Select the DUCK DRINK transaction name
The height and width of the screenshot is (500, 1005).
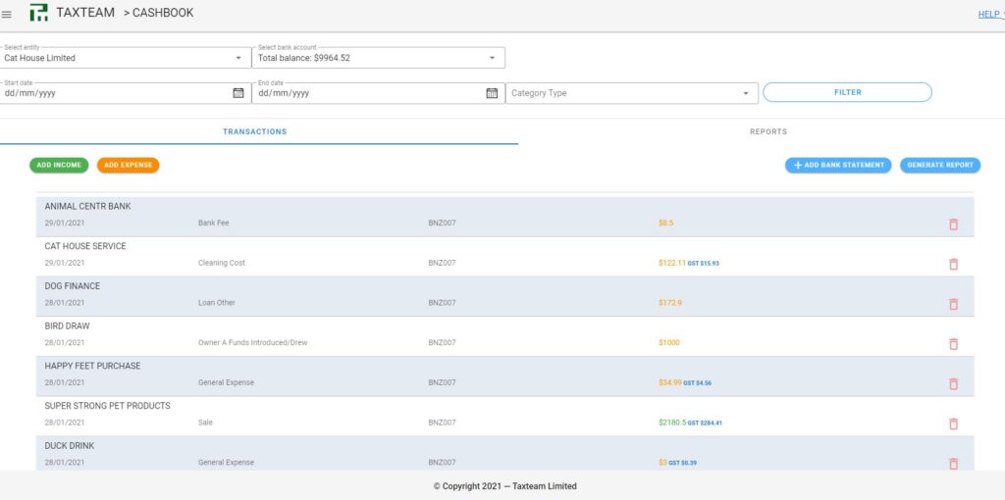[70, 445]
